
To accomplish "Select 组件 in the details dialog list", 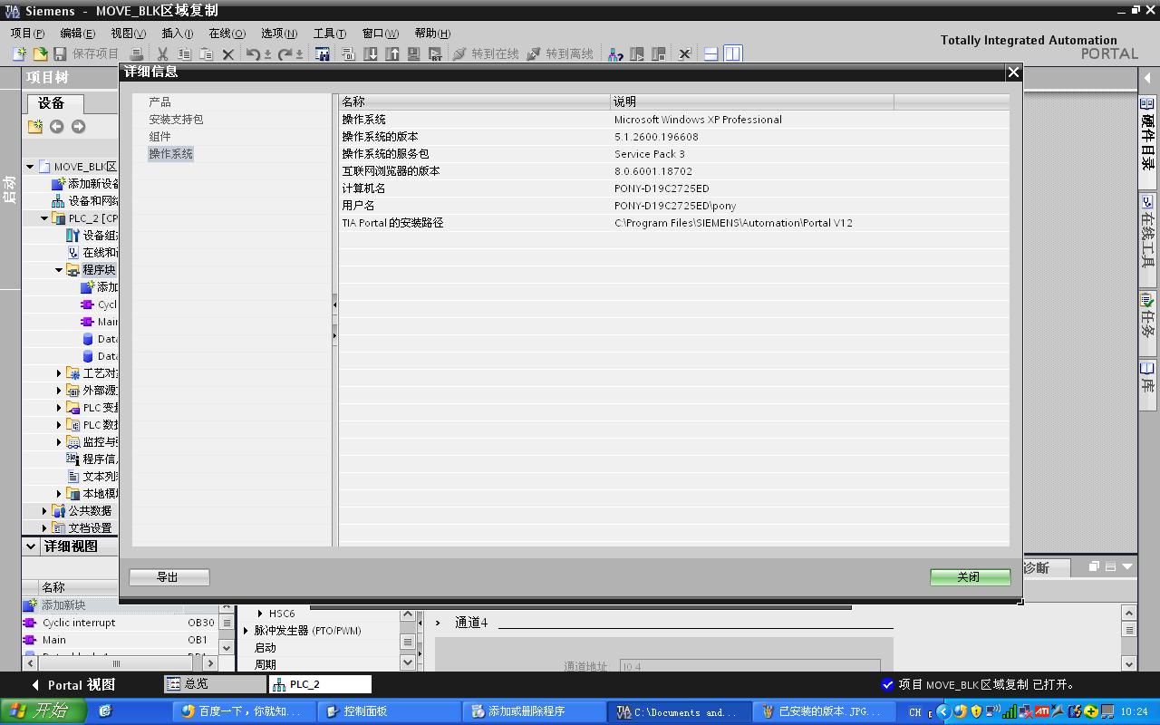I will 160,137.
